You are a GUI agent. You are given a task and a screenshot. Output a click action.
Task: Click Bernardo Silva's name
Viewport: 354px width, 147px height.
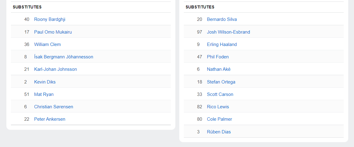point(222,19)
